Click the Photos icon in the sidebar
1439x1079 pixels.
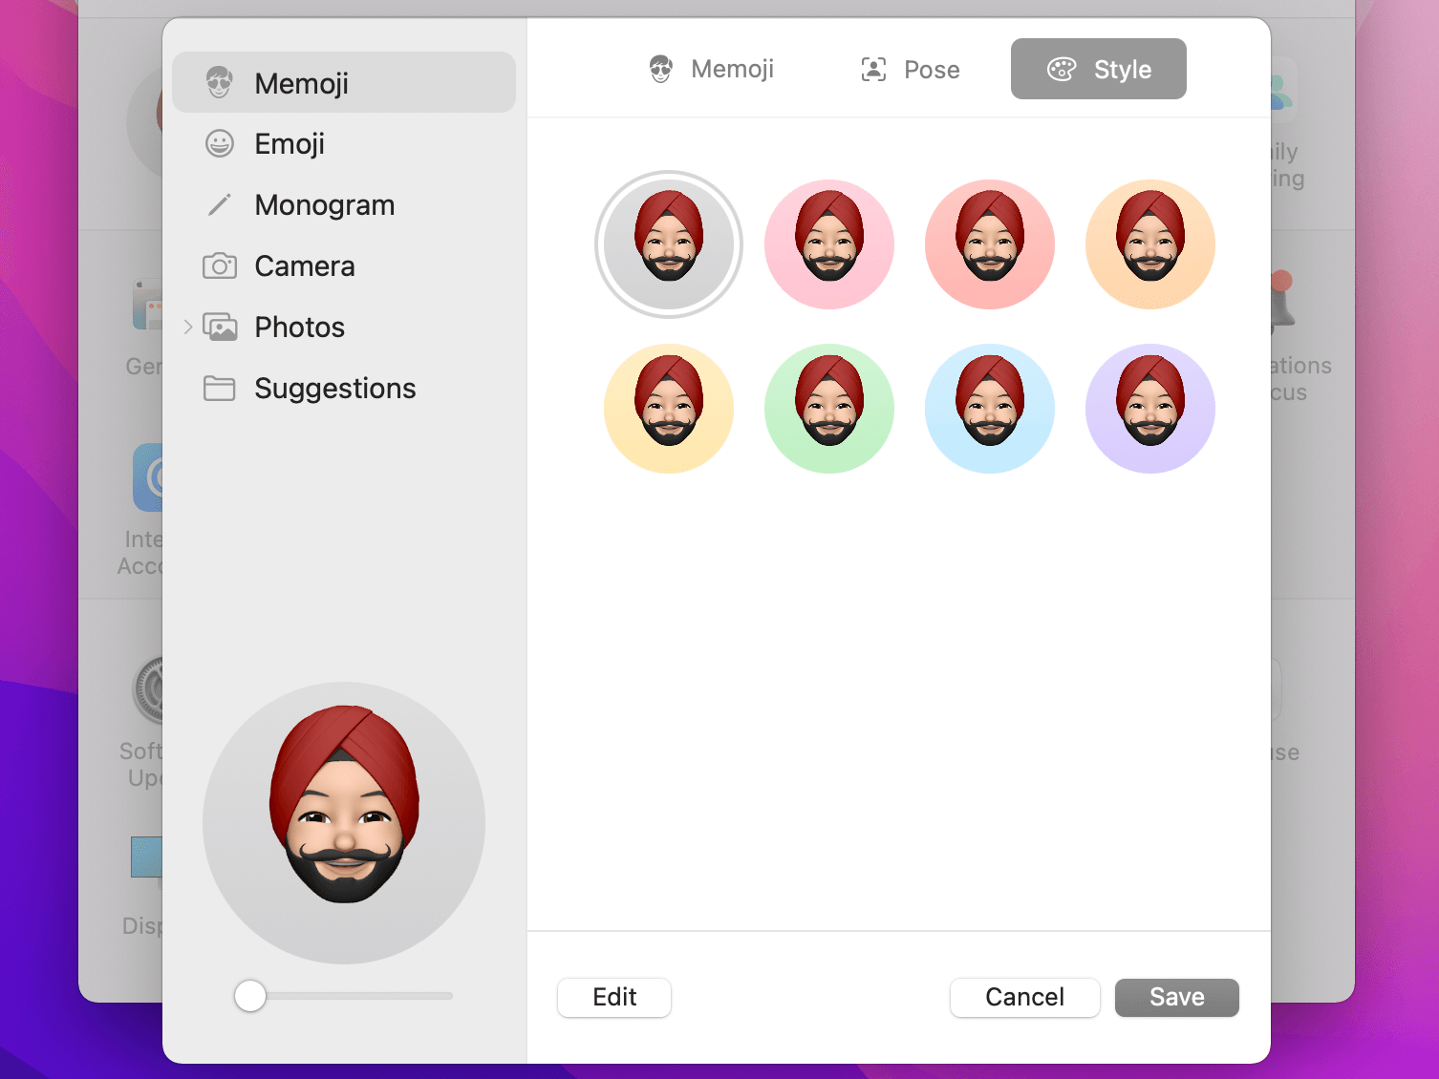(x=221, y=327)
